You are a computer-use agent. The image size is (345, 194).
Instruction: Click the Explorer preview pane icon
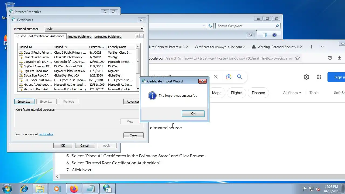click(265, 35)
